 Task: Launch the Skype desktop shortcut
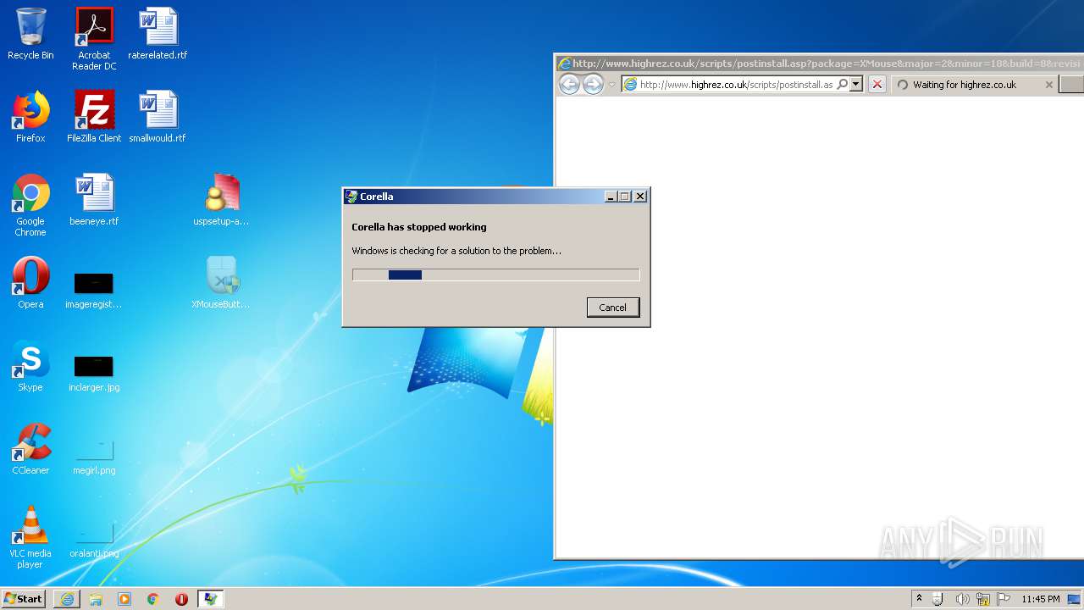(30, 366)
